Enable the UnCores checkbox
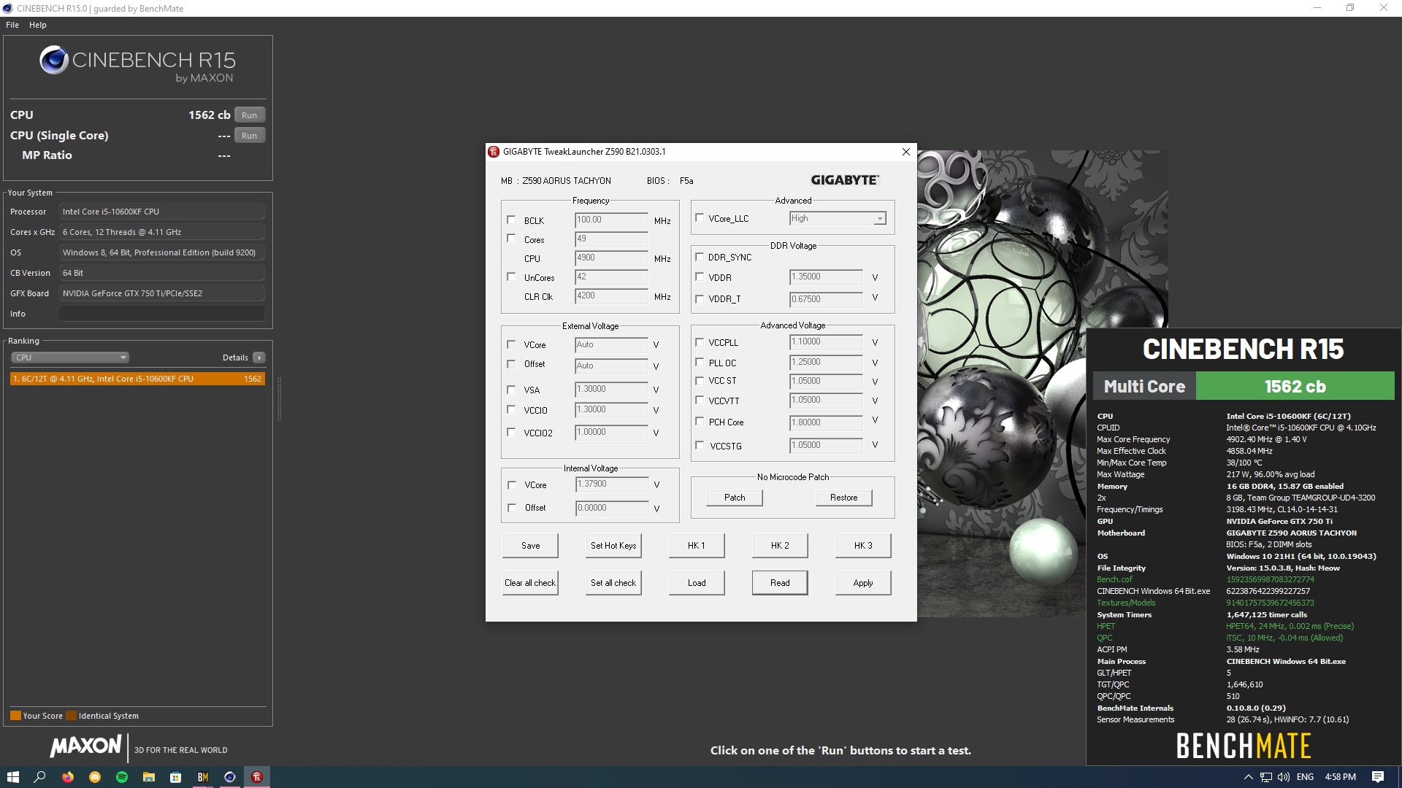The height and width of the screenshot is (788, 1402). [x=511, y=277]
